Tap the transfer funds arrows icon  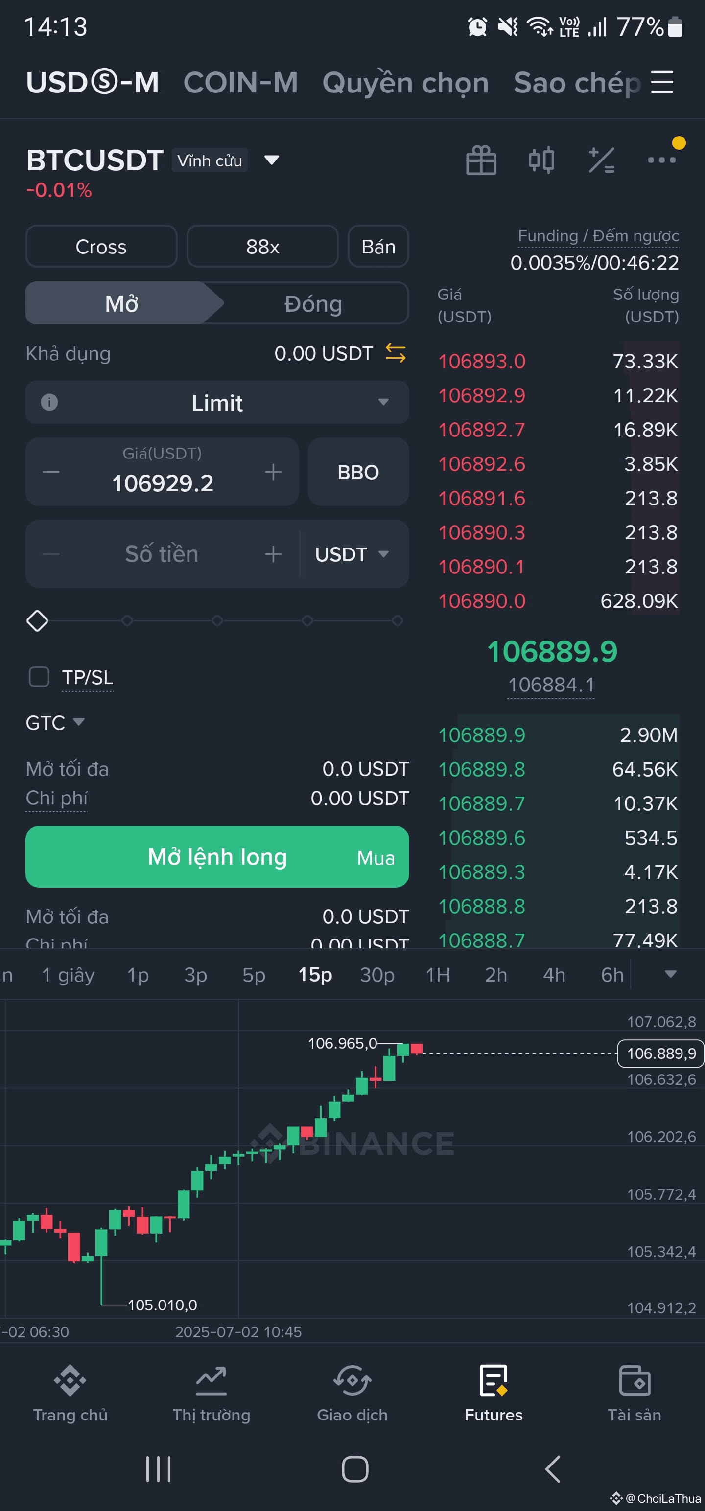395,353
